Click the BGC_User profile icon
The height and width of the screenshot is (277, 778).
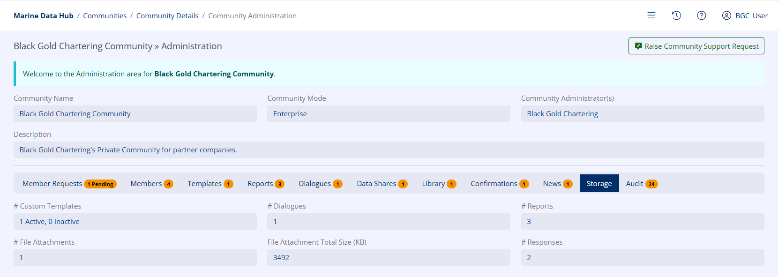[726, 15]
